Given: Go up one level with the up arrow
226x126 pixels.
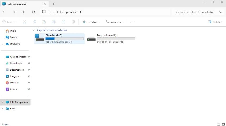Looking at the screenshot, I should pyautogui.click(x=24, y=12).
